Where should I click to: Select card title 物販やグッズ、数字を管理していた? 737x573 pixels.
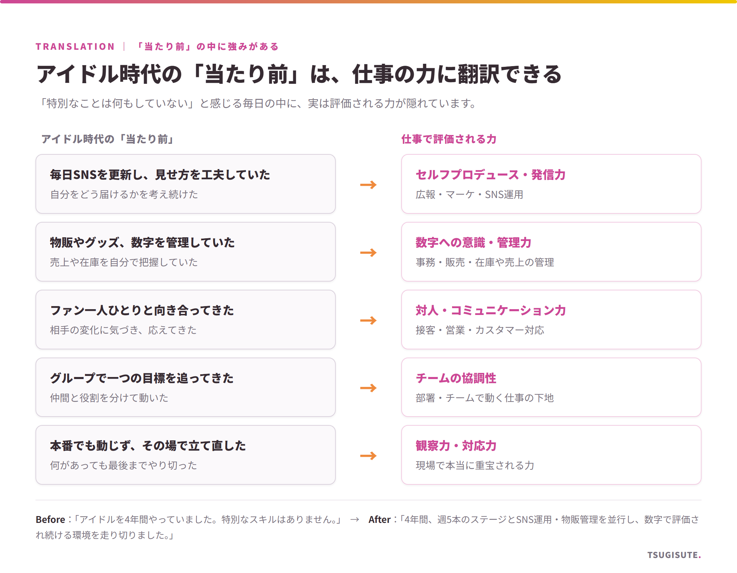coord(142,242)
